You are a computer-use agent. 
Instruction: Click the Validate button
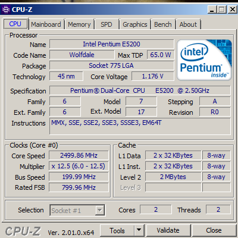168,230
